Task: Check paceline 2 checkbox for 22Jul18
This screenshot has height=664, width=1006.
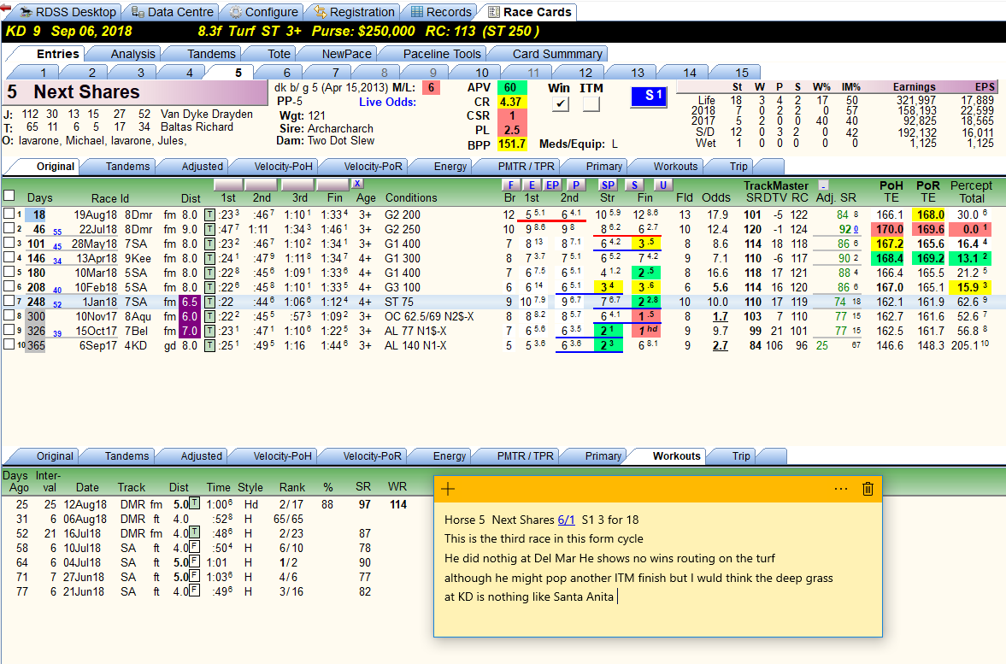Action: click(x=9, y=228)
